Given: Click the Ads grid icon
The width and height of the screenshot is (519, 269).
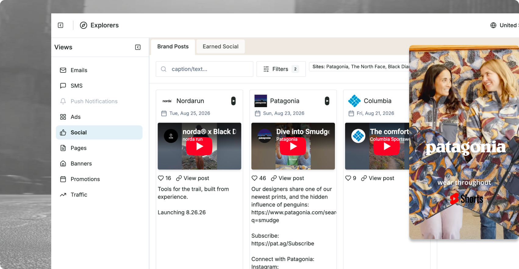Looking at the screenshot, I should coord(63,117).
